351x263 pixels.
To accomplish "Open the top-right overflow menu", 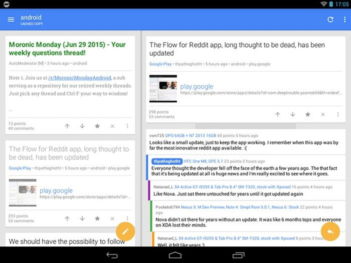I will [x=345, y=20].
